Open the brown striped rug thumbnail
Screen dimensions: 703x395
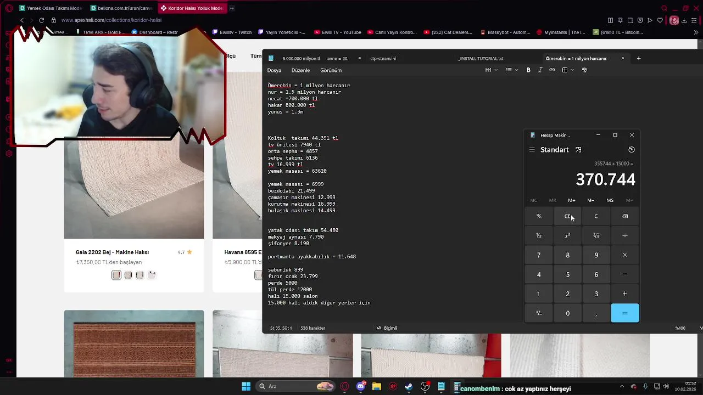pyautogui.click(x=134, y=343)
